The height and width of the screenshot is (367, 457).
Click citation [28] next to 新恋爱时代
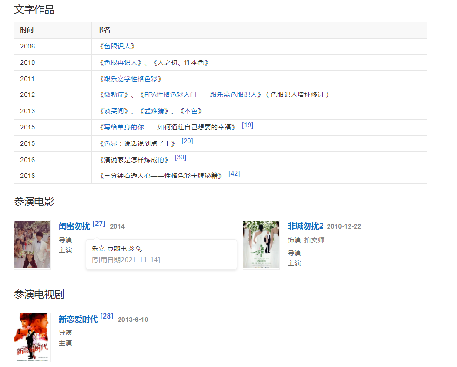click(107, 316)
